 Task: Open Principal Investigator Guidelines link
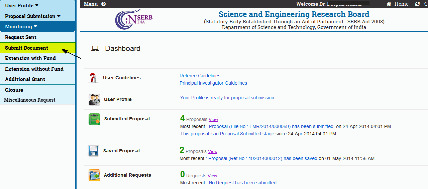click(x=213, y=83)
